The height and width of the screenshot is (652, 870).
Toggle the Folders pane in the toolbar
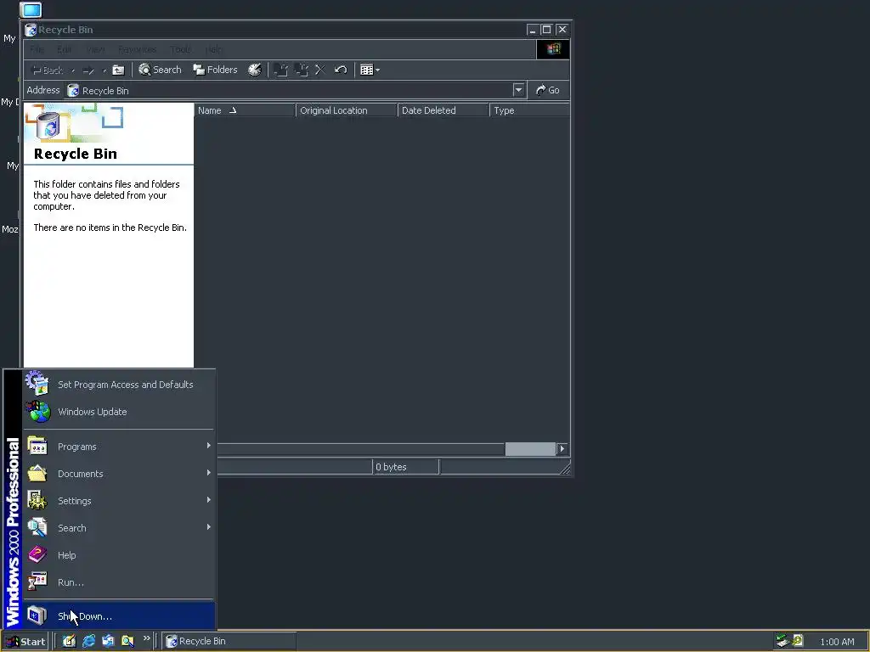pos(215,70)
